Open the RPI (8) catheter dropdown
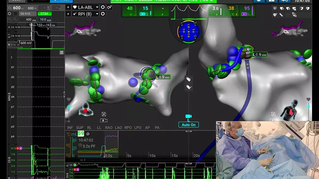The width and height of the screenshot is (319, 179). 86,14
